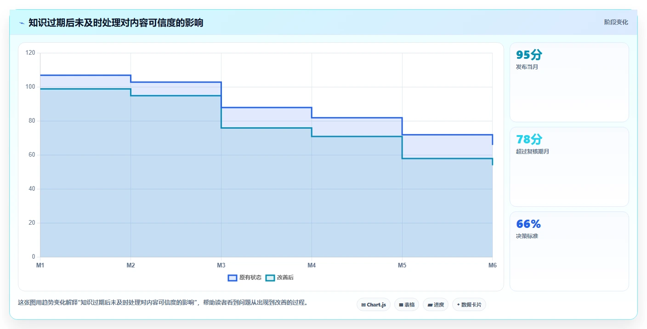Click the 40 y-axis value
This screenshot has width=647, height=329.
point(32,189)
